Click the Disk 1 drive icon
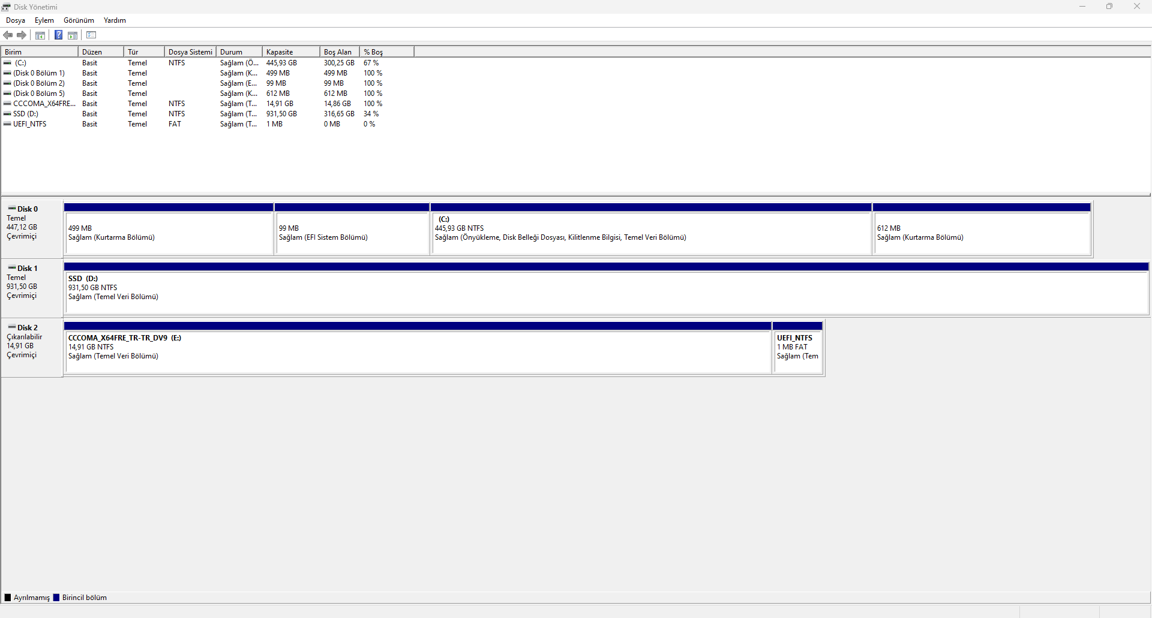 click(12, 268)
